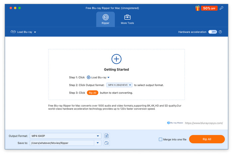The image size is (233, 155).
Task: Expand the Save to path dropdown
Action: pyautogui.click(x=98, y=143)
